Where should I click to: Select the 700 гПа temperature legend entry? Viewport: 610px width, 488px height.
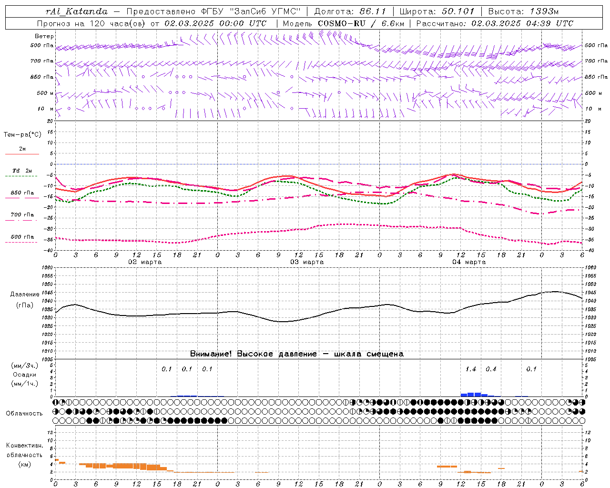[x=22, y=215]
